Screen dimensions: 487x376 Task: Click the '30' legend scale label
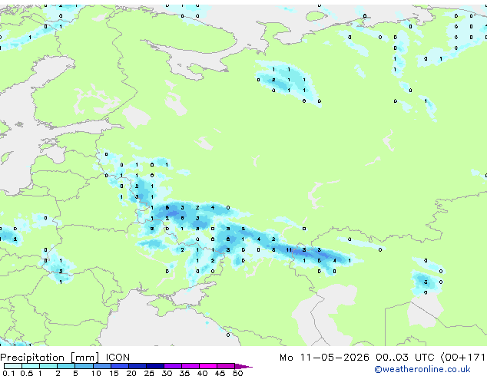point(167,373)
